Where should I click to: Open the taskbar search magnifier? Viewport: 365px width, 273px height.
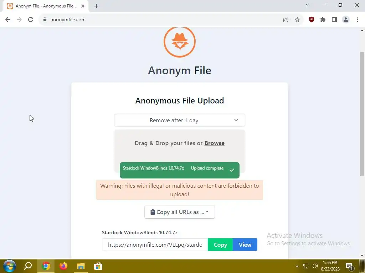(28, 266)
